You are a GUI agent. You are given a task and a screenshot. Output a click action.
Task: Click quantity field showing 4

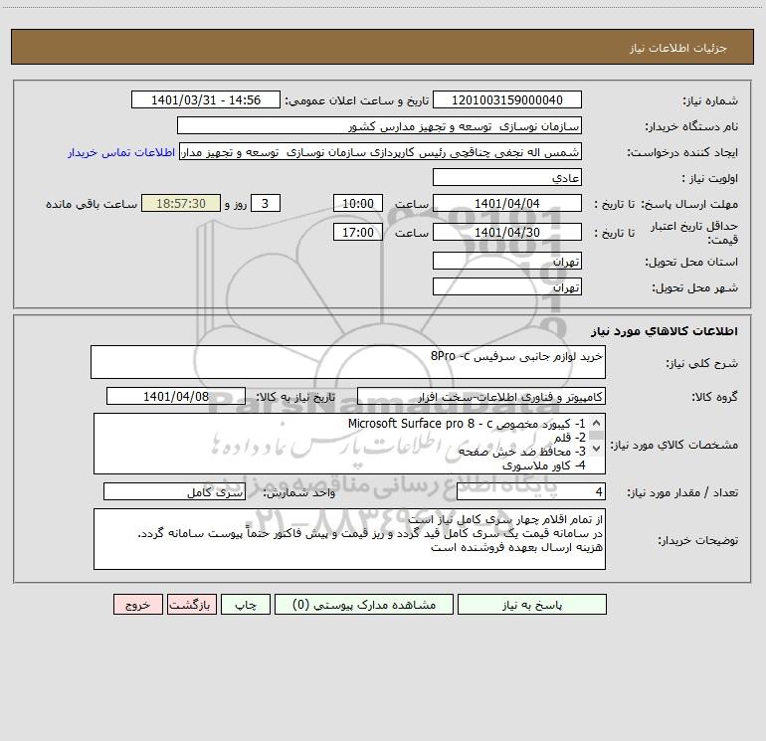[531, 491]
